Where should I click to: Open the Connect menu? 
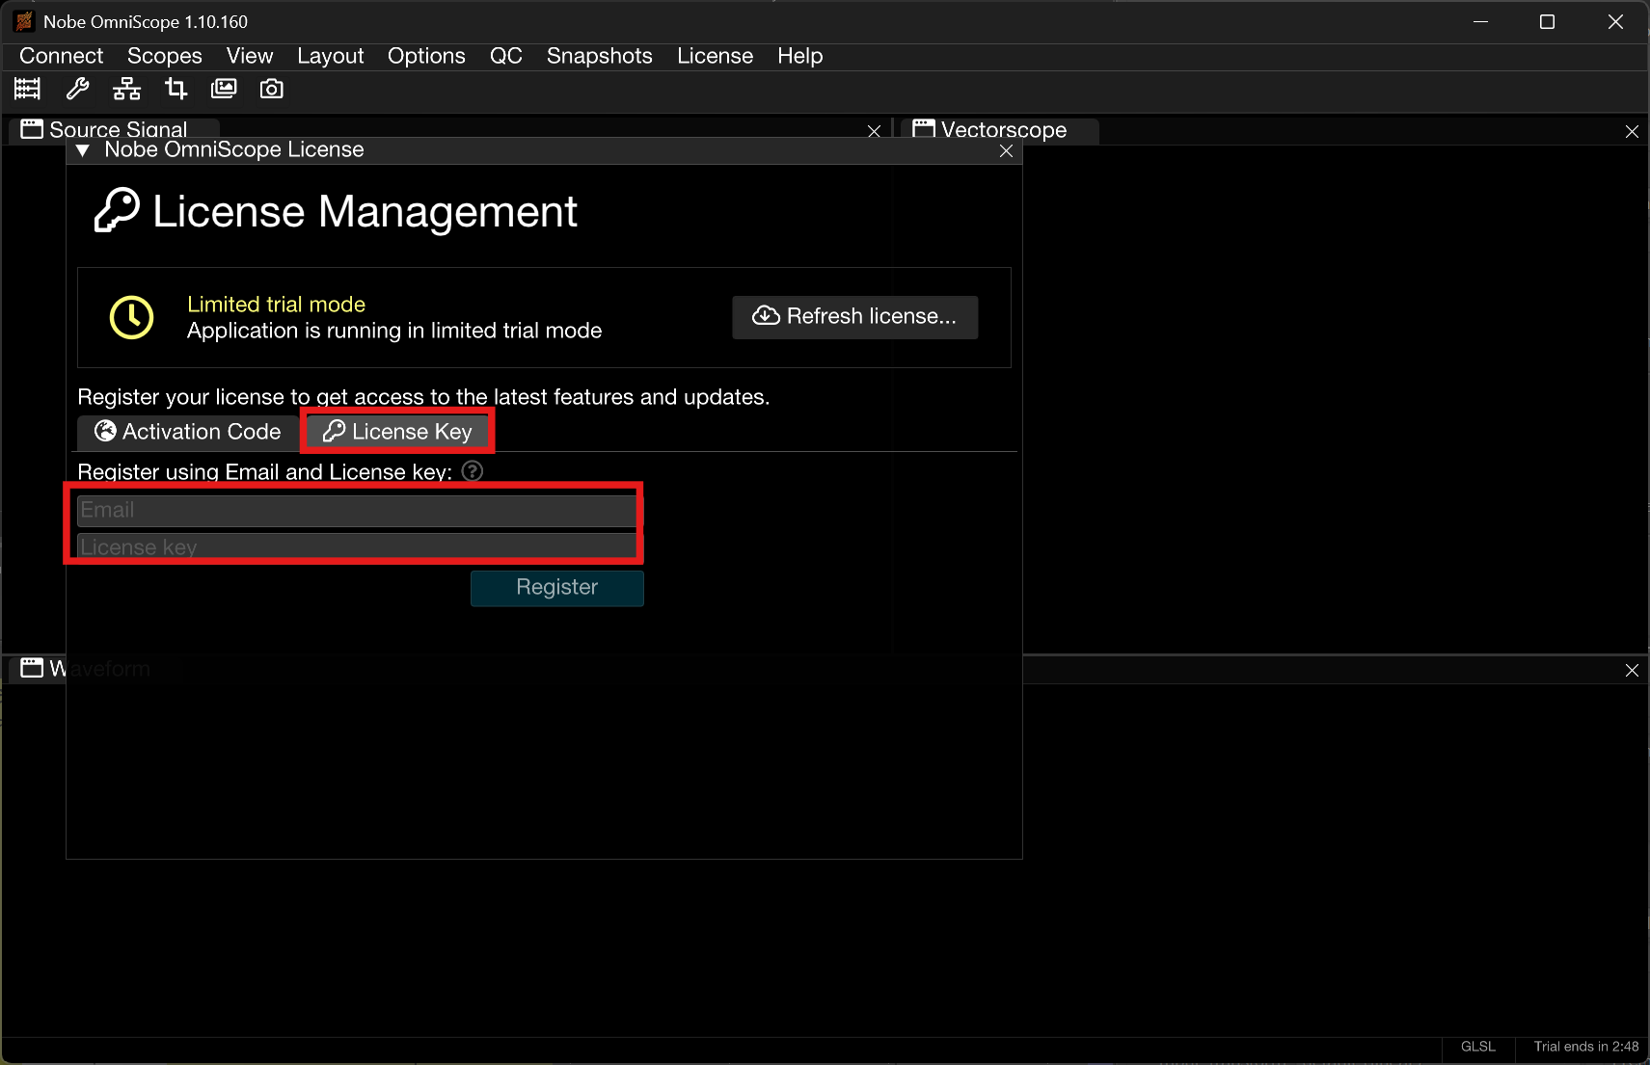[61, 56]
